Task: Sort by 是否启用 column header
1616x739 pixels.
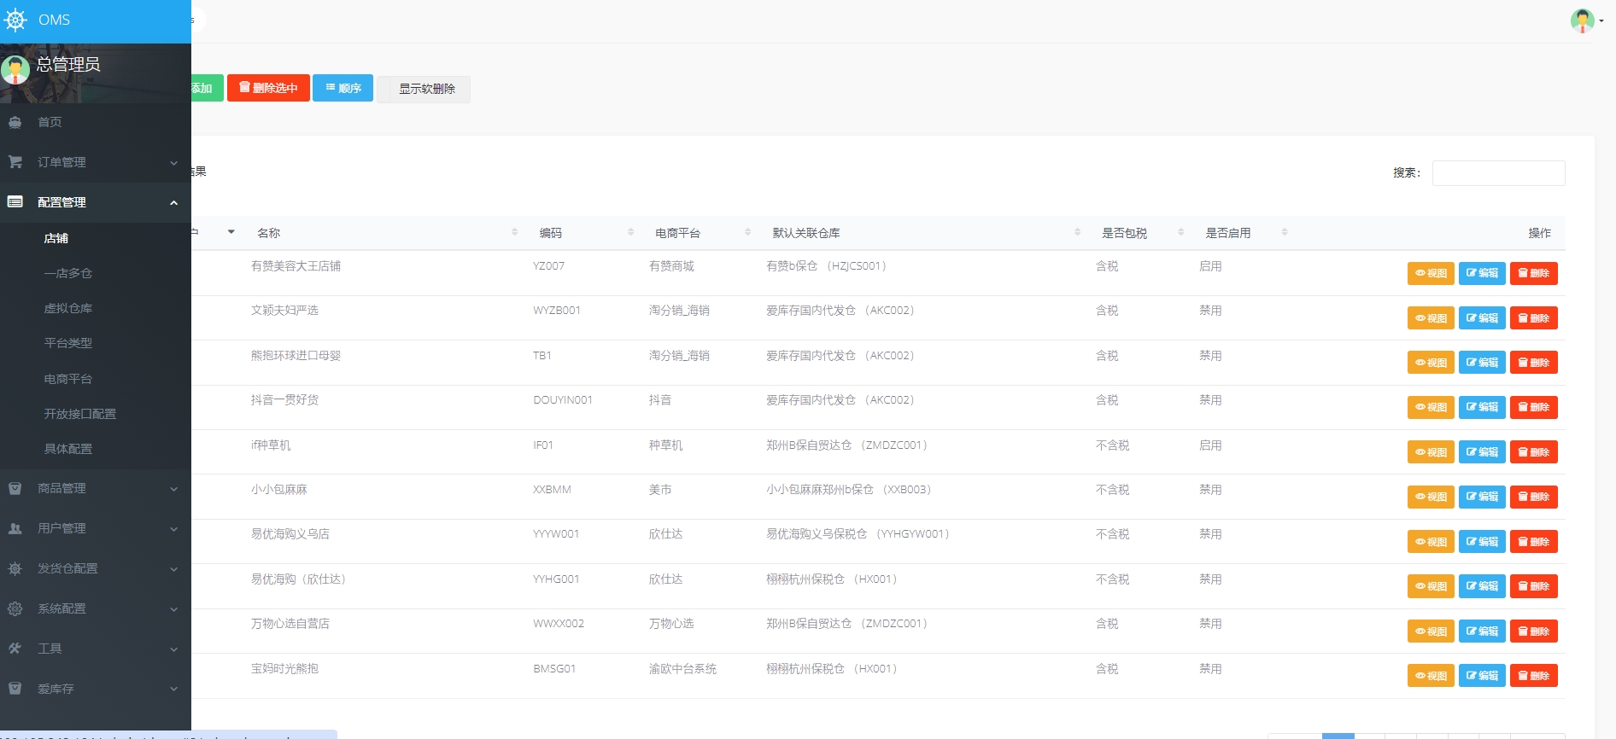Action: click(x=1244, y=233)
